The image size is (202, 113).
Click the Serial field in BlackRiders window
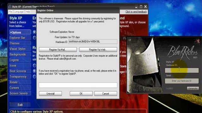pos(182,81)
